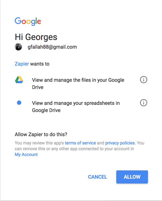Image resolution: width=162 pixels, height=201 pixels.
Task: Click the 'Hi Georges' heading
Action: [x=36, y=37]
